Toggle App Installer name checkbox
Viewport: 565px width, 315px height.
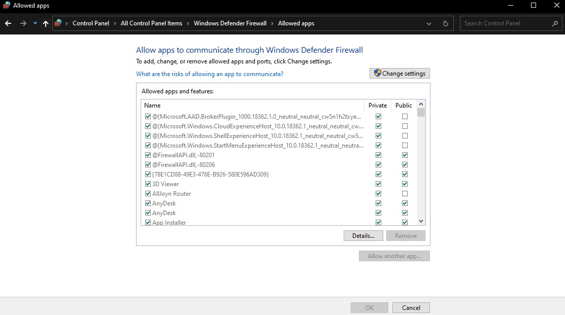tap(148, 223)
